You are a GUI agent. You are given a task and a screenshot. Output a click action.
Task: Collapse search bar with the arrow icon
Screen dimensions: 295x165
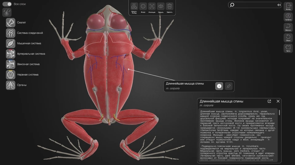coord(279,5)
